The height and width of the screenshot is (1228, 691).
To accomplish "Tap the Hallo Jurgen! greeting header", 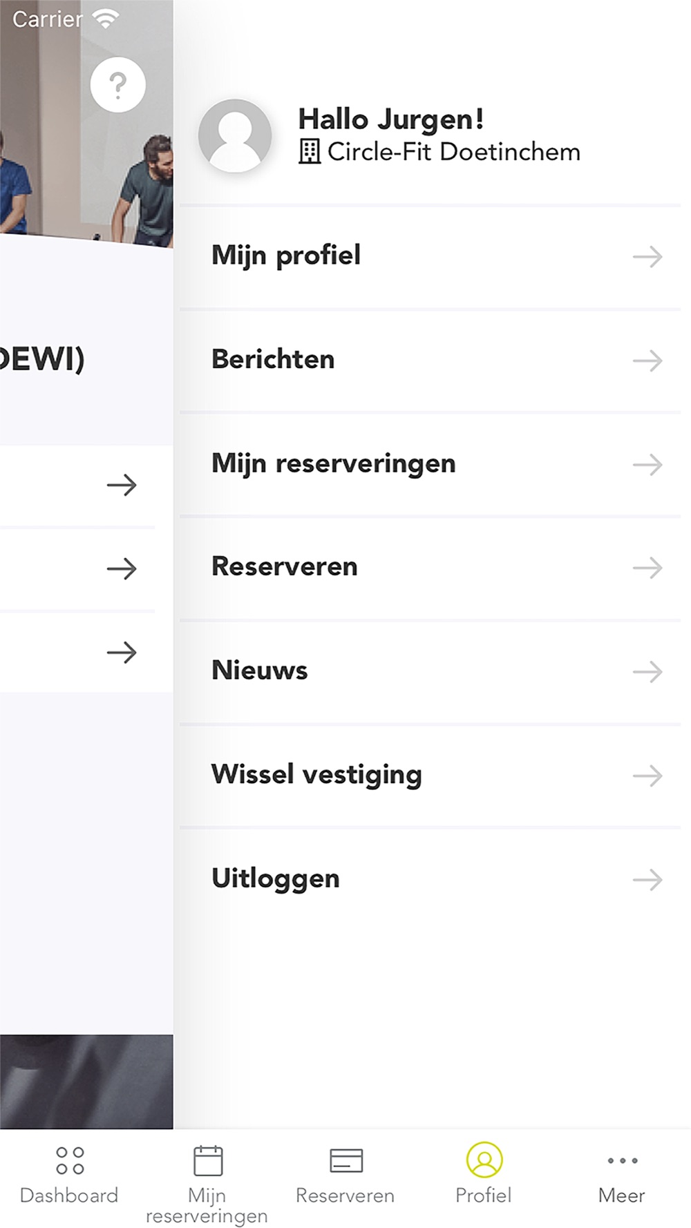I will pos(390,119).
